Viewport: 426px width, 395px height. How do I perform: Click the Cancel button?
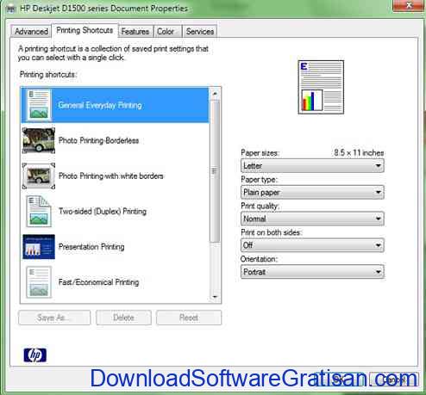pos(393,380)
